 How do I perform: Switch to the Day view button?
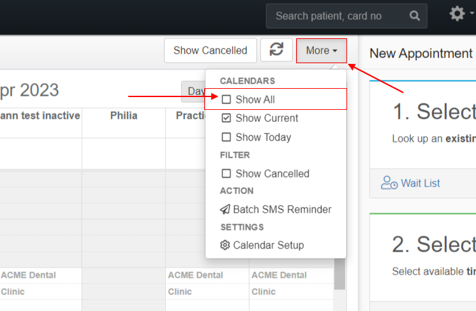(x=194, y=91)
